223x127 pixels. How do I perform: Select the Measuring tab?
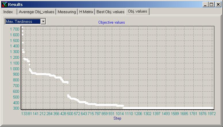[67, 12]
